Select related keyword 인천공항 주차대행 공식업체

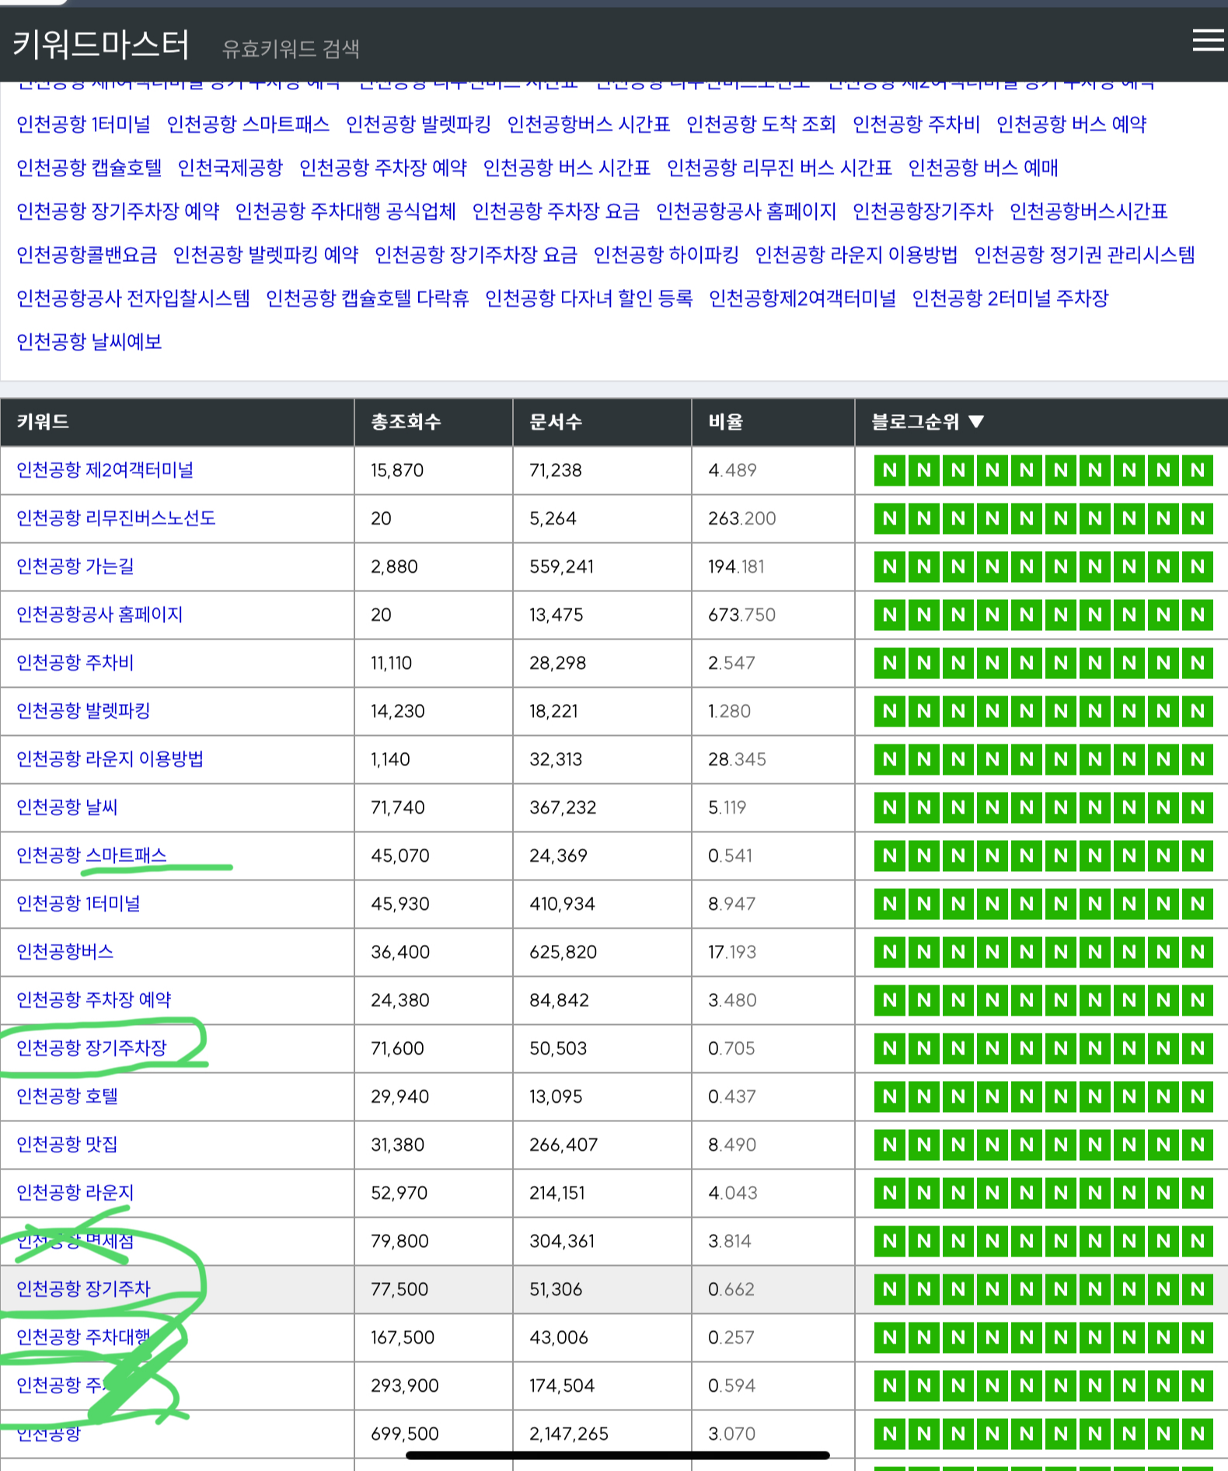click(x=346, y=211)
